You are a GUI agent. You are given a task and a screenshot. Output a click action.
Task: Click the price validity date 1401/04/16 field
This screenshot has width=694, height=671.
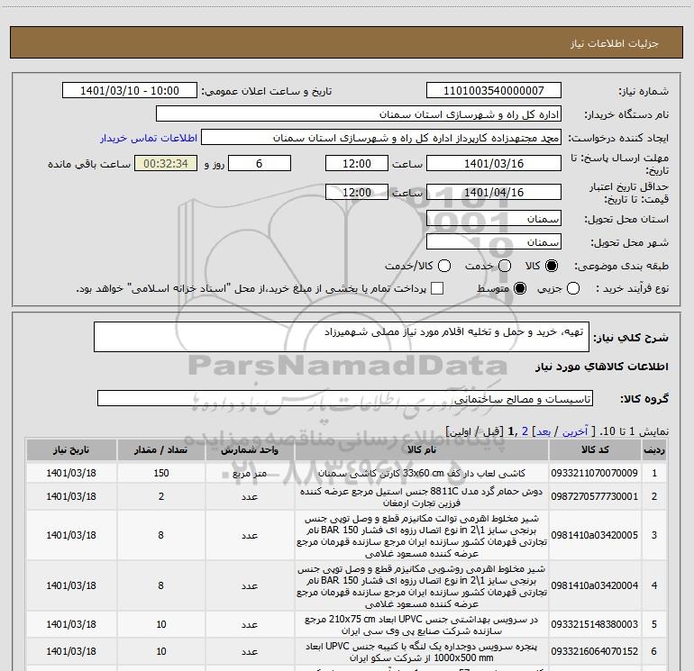coord(494,192)
